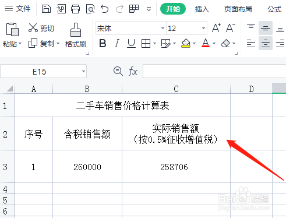Select the 实际销售额 header cell
This screenshot has width=286, height=218.
pyautogui.click(x=175, y=133)
